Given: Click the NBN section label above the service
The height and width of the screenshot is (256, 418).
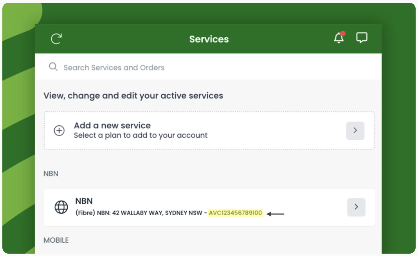Looking at the screenshot, I should point(50,173).
